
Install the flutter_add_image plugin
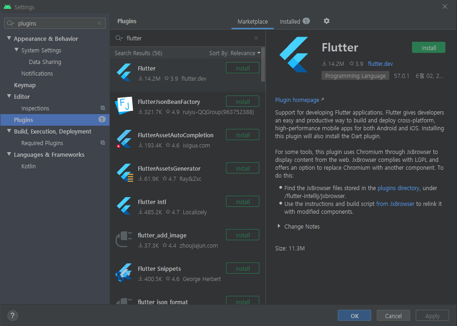[243, 235]
